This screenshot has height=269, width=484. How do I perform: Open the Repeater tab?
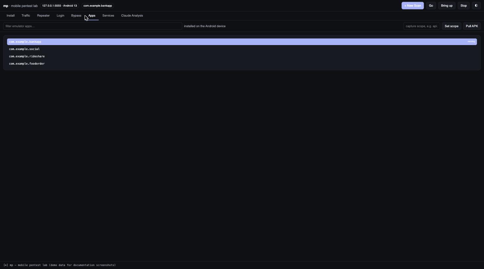(x=43, y=16)
